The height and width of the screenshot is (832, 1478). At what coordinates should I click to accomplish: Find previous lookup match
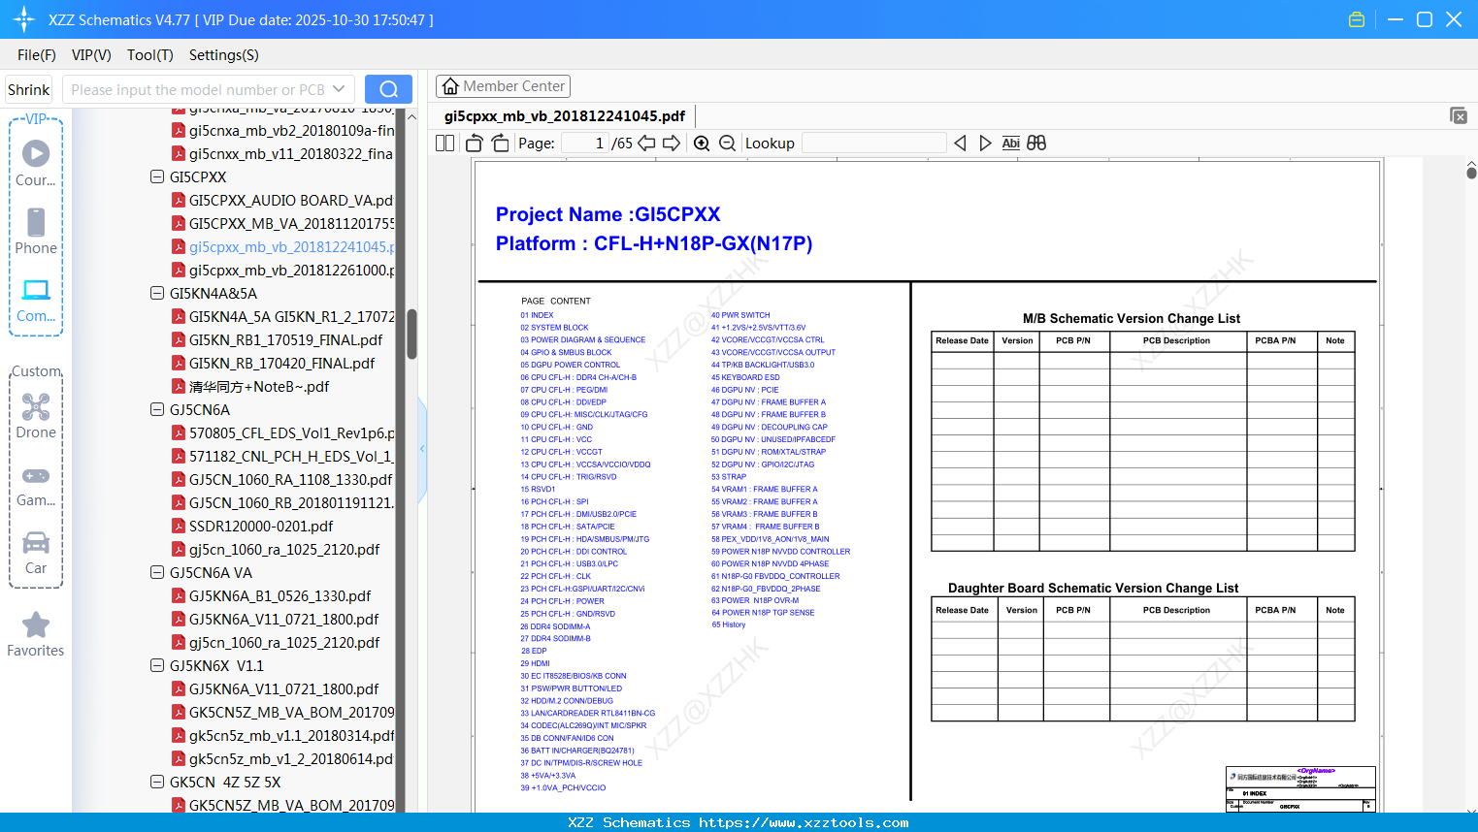(960, 144)
